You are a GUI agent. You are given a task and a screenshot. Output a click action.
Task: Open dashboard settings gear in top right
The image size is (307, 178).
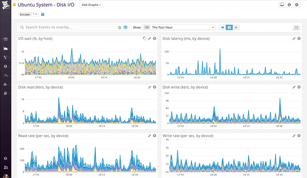click(x=296, y=5)
